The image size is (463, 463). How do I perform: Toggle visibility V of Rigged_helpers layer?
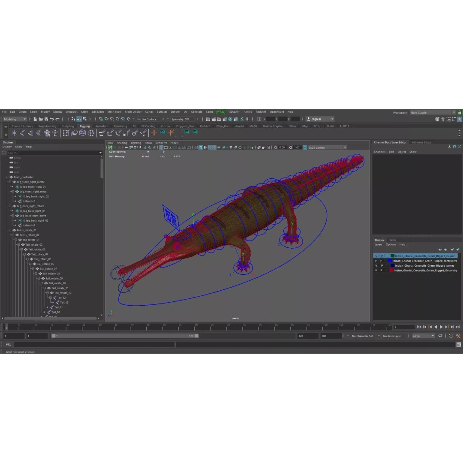click(376, 256)
